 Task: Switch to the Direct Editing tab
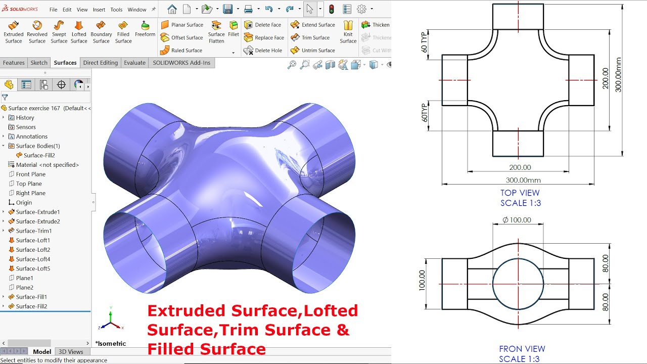[x=101, y=63]
